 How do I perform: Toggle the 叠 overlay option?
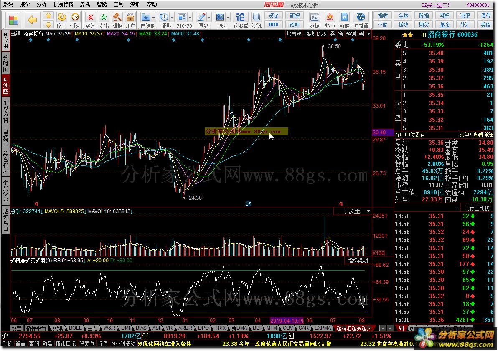333,34
